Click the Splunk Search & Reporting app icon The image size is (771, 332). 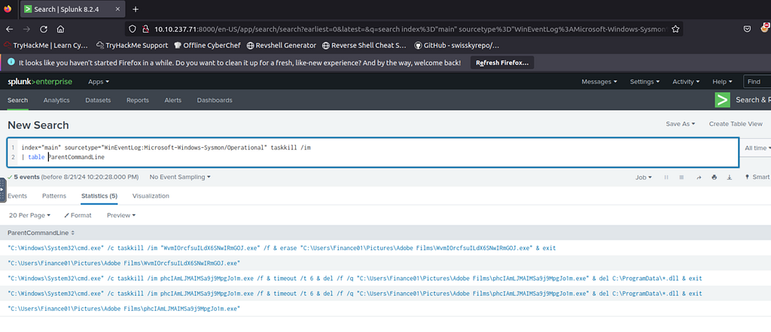tap(722, 100)
